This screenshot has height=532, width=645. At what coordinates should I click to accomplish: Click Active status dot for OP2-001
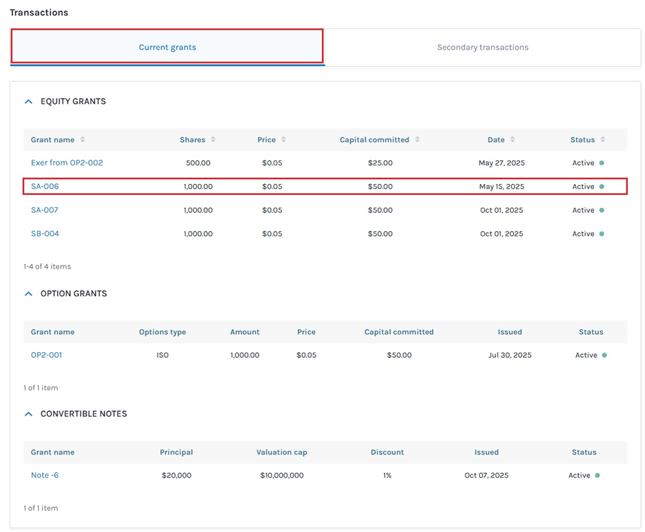click(604, 355)
